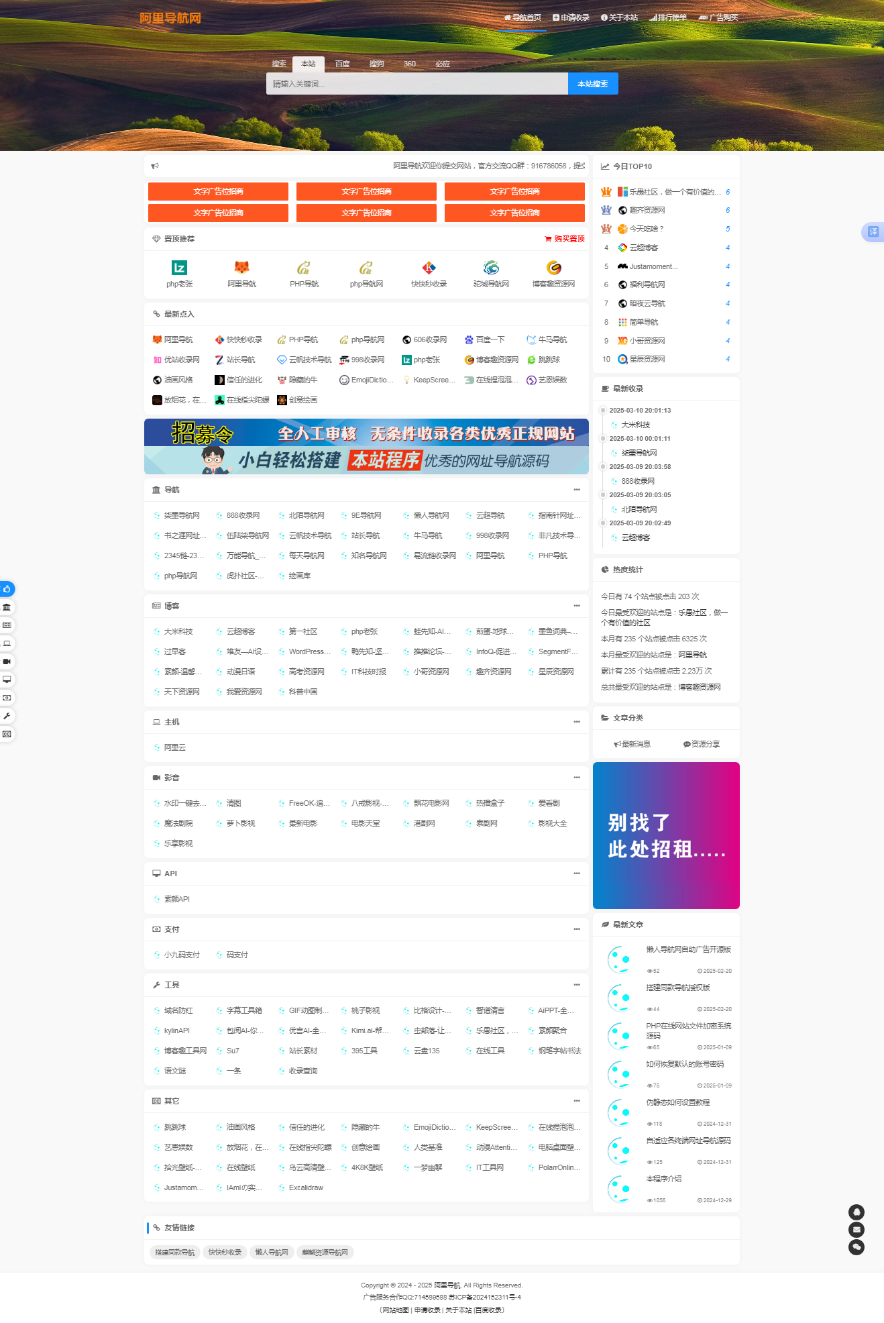884x1323 pixels.
Task: Open article 本程序介绍
Action: (x=664, y=1179)
